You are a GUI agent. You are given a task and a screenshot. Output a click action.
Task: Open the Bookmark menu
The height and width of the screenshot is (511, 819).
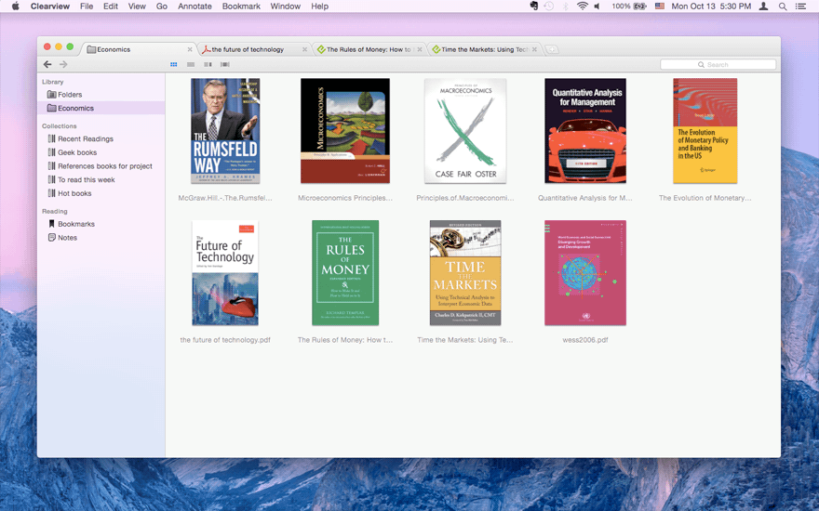(x=241, y=7)
